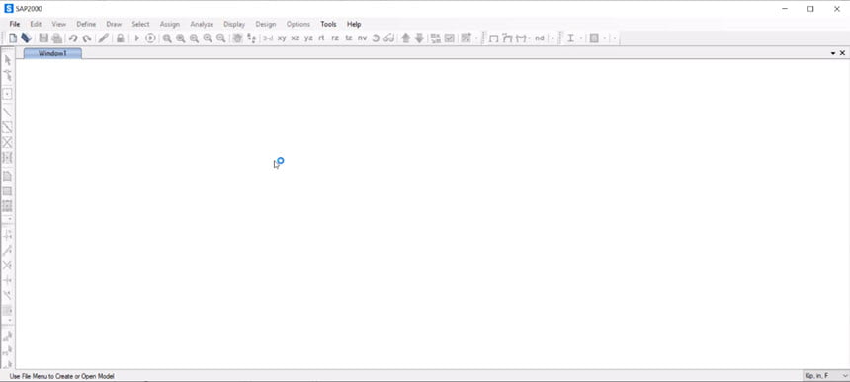Select the Draw Frame/Cable line tool

click(x=8, y=112)
